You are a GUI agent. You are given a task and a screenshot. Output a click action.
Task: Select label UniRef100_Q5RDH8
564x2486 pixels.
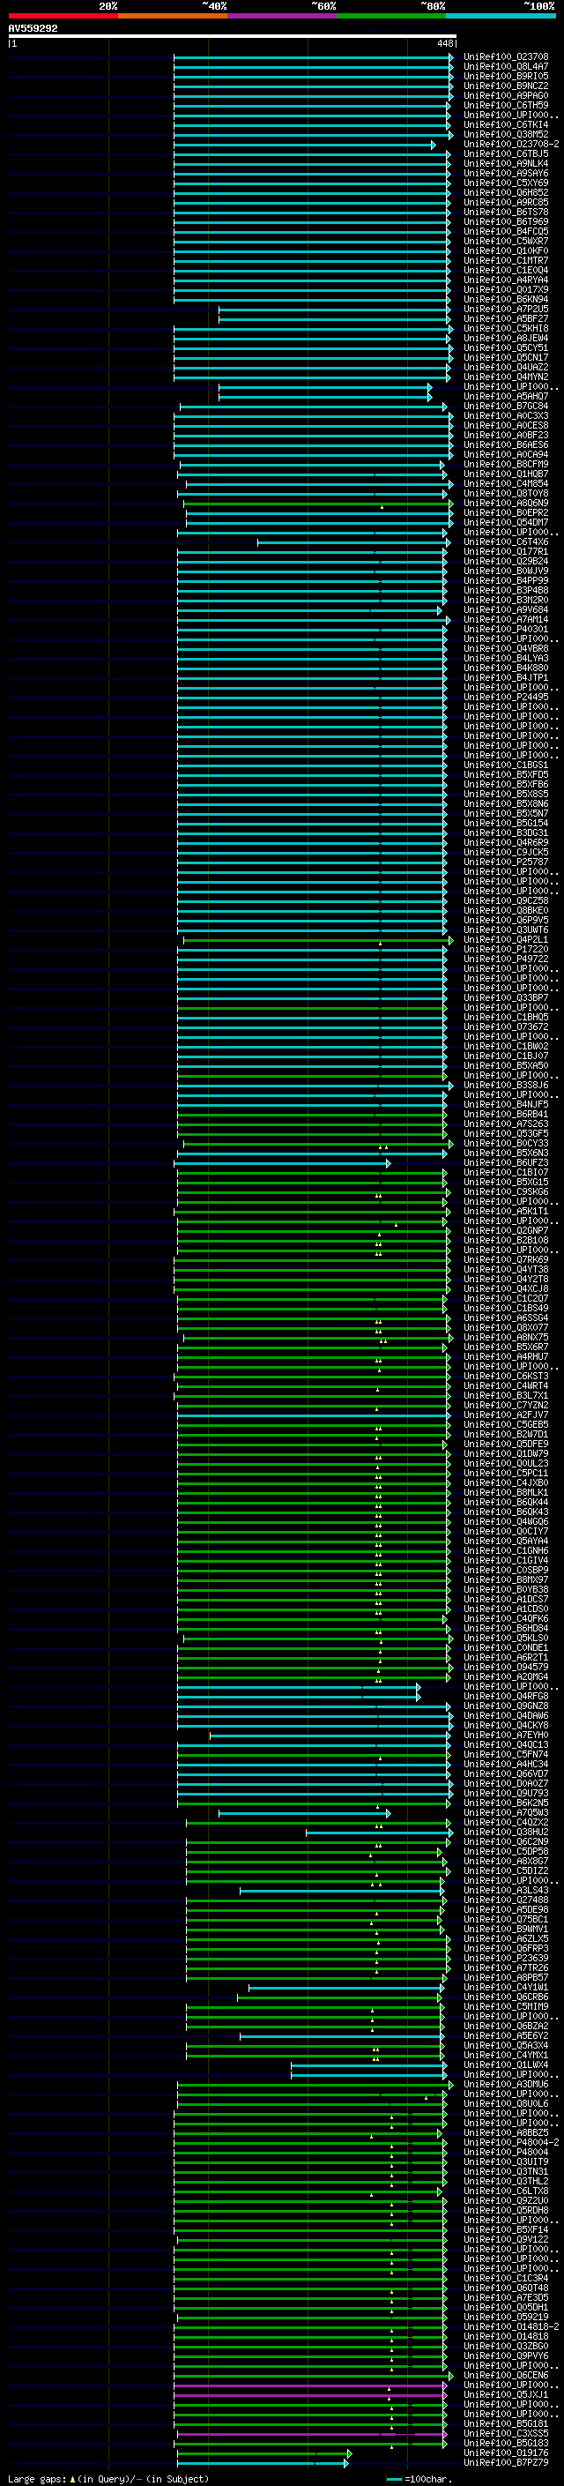(x=506, y=2210)
